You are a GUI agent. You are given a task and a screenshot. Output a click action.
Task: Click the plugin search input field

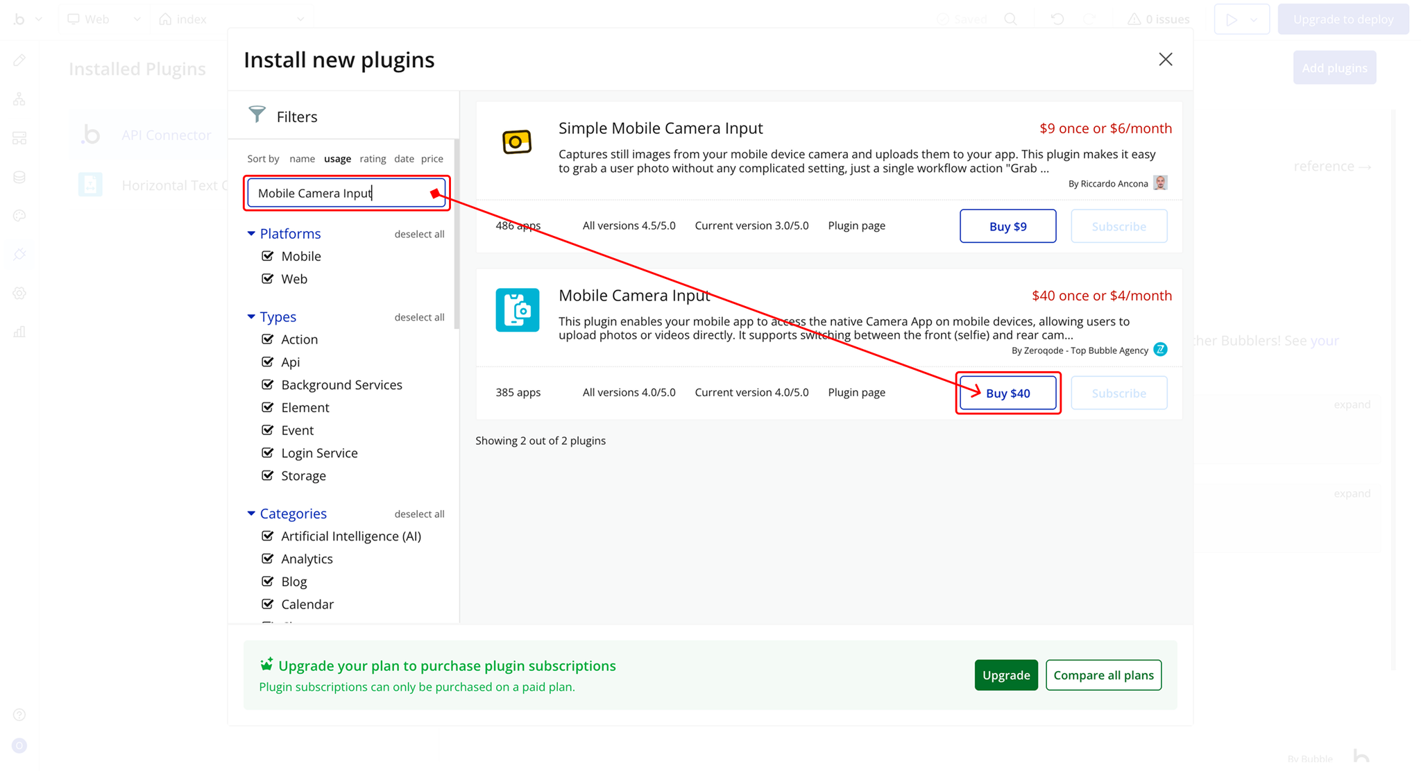340,193
